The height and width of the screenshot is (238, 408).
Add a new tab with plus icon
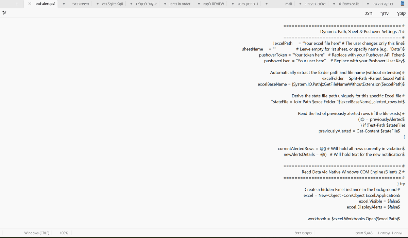tap(17, 4)
